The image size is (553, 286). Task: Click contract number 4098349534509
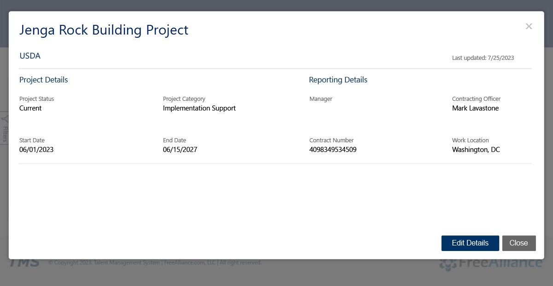pos(332,150)
